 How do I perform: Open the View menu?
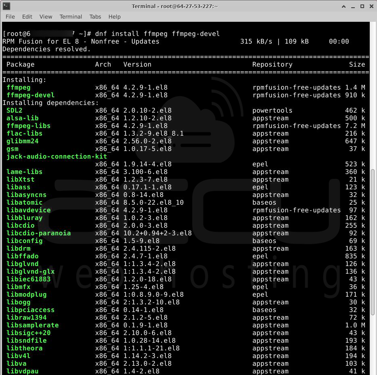[x=46, y=17]
